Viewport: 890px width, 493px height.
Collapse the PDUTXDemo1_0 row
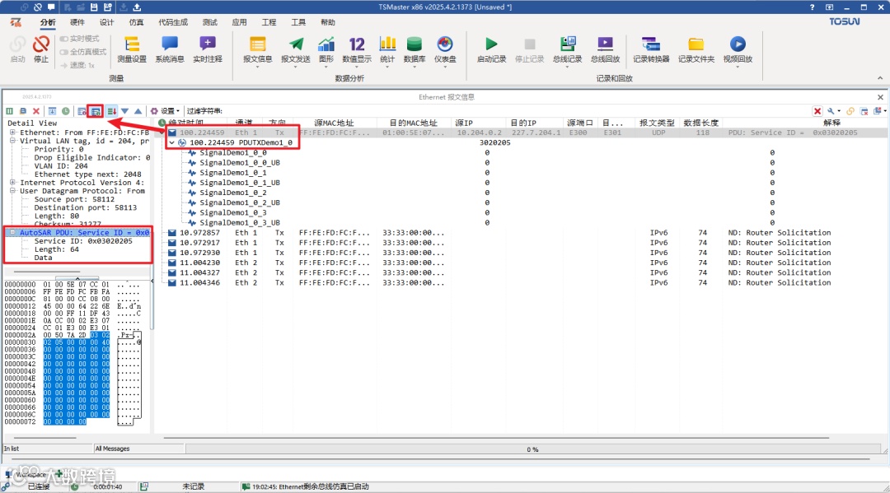click(171, 143)
